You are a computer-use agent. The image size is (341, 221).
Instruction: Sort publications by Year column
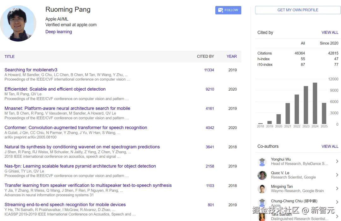[x=231, y=57]
